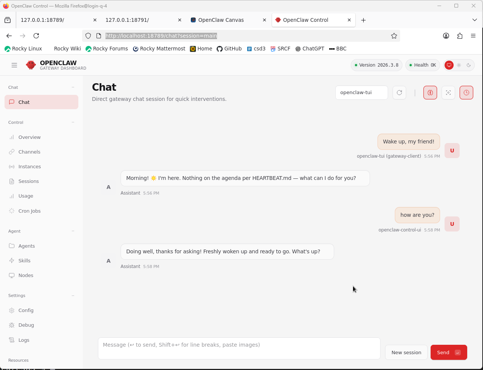Collapse the Settings sidebar section
Viewport: 483px width, 370px height.
coord(73,295)
